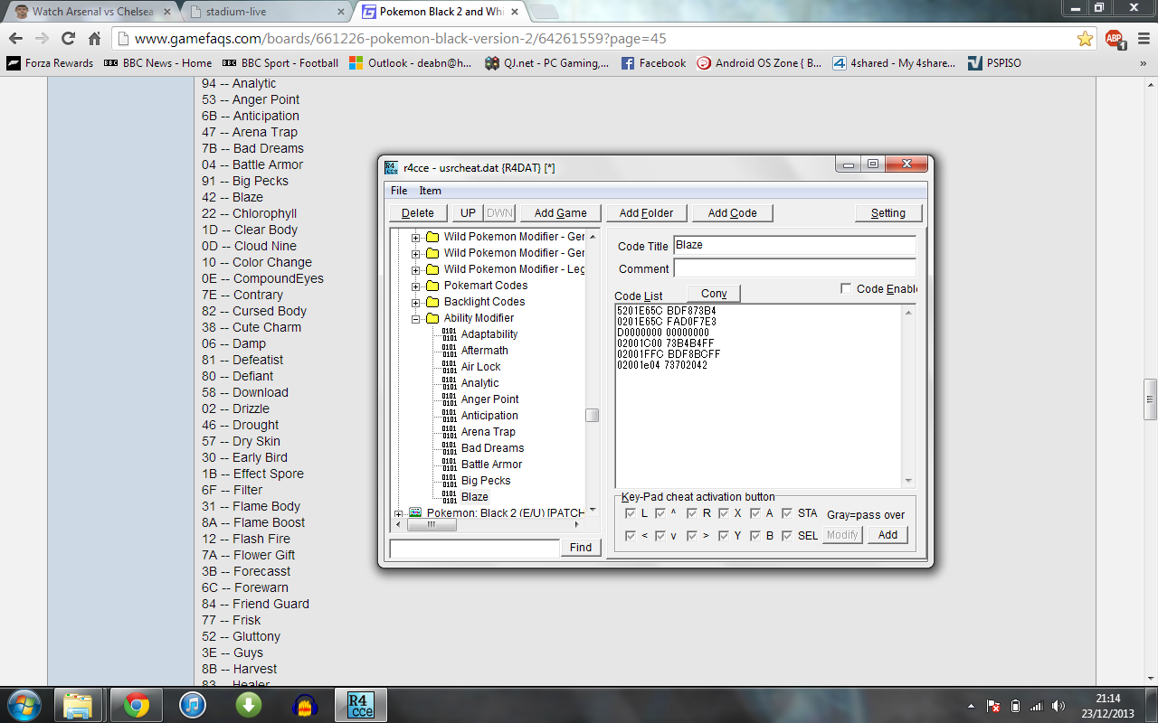The image size is (1158, 723).
Task: Expand the Backlight Codes folder
Action: [x=416, y=302]
